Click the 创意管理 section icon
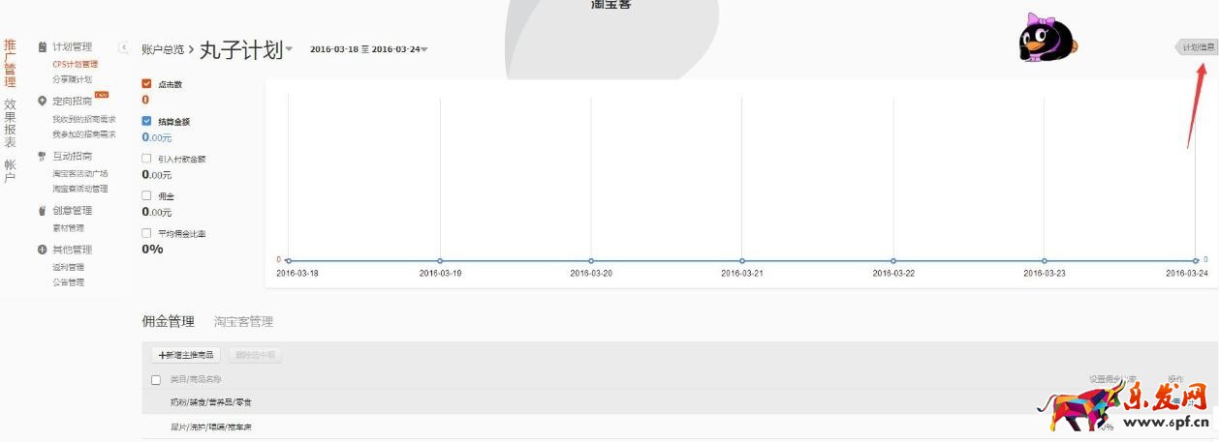This screenshot has width=1219, height=442. (x=42, y=210)
